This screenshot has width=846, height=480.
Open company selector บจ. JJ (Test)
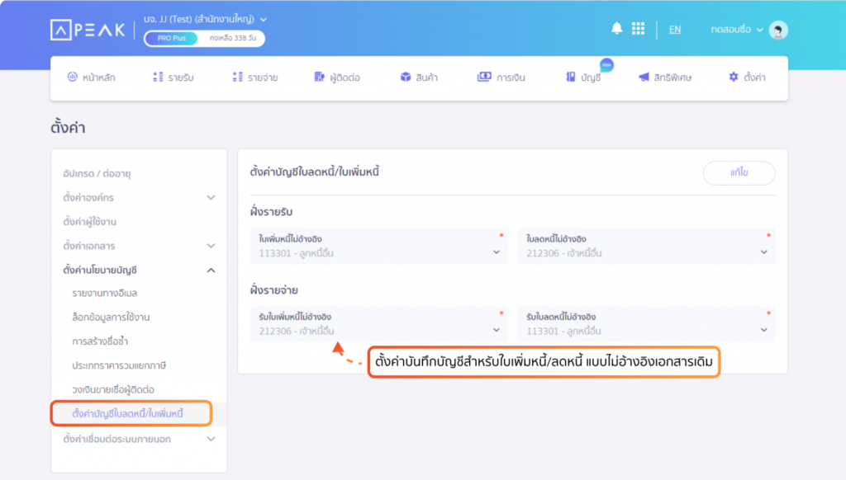tap(205, 19)
